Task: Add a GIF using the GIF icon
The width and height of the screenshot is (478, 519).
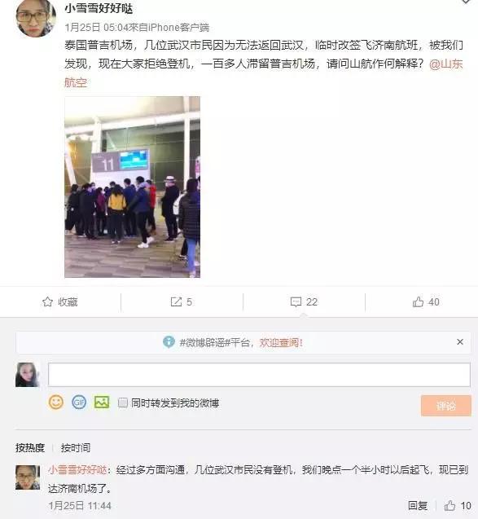Action: (79, 402)
